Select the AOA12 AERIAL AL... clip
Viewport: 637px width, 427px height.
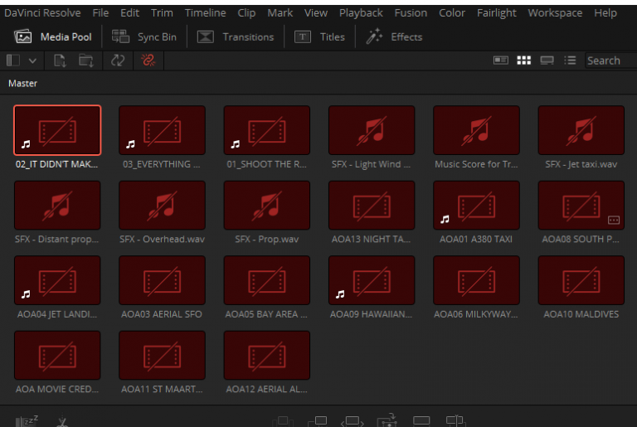click(267, 356)
